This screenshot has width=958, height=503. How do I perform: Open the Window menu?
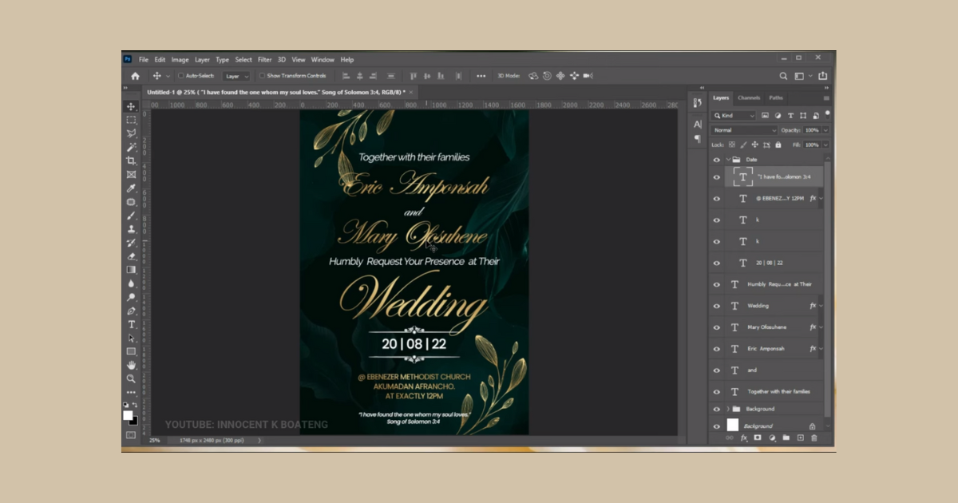pos(323,60)
